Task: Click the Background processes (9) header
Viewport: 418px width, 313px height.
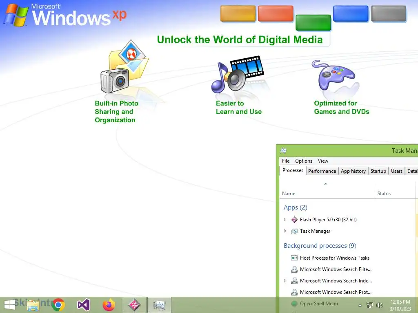Action: 320,246
